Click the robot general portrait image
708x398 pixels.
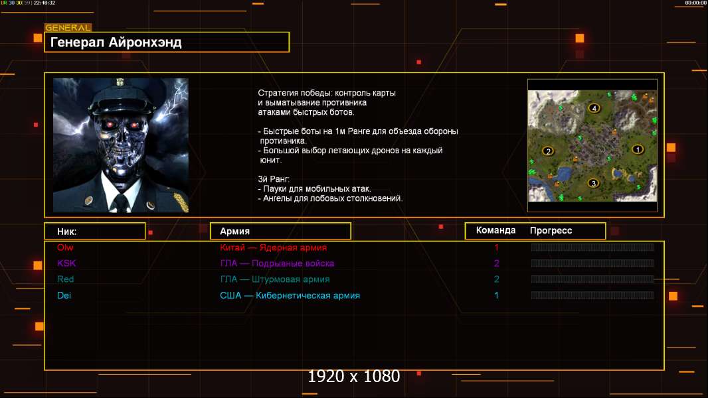pyautogui.click(x=121, y=145)
